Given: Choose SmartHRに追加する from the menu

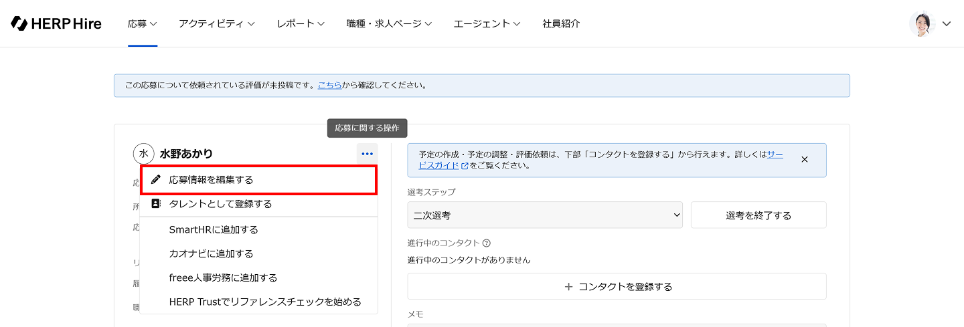Looking at the screenshot, I should 214,229.
